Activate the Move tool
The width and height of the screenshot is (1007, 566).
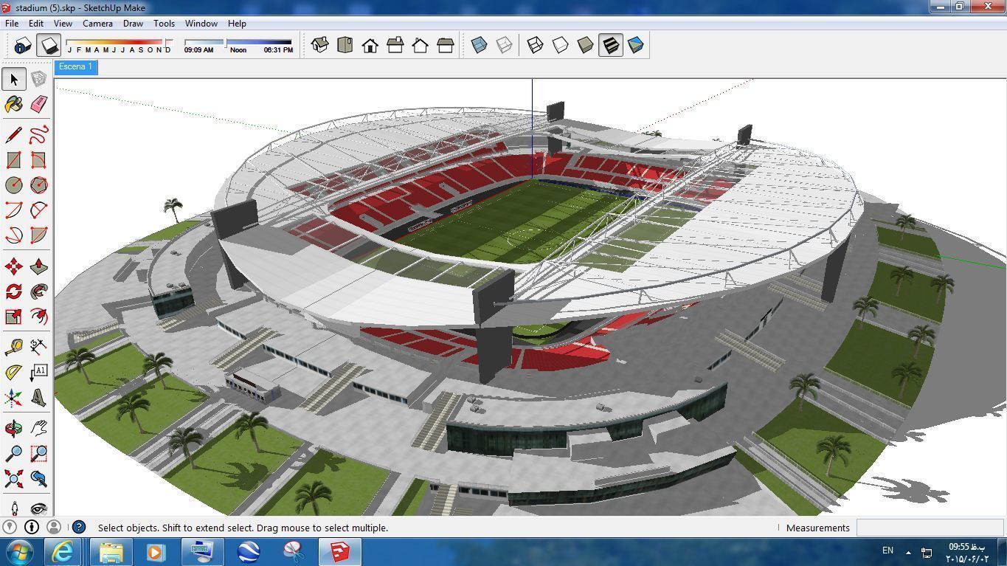[14, 266]
